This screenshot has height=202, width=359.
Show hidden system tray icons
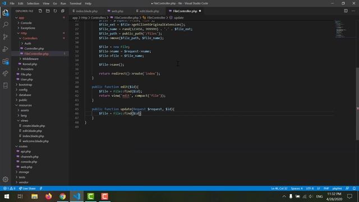[284, 196]
